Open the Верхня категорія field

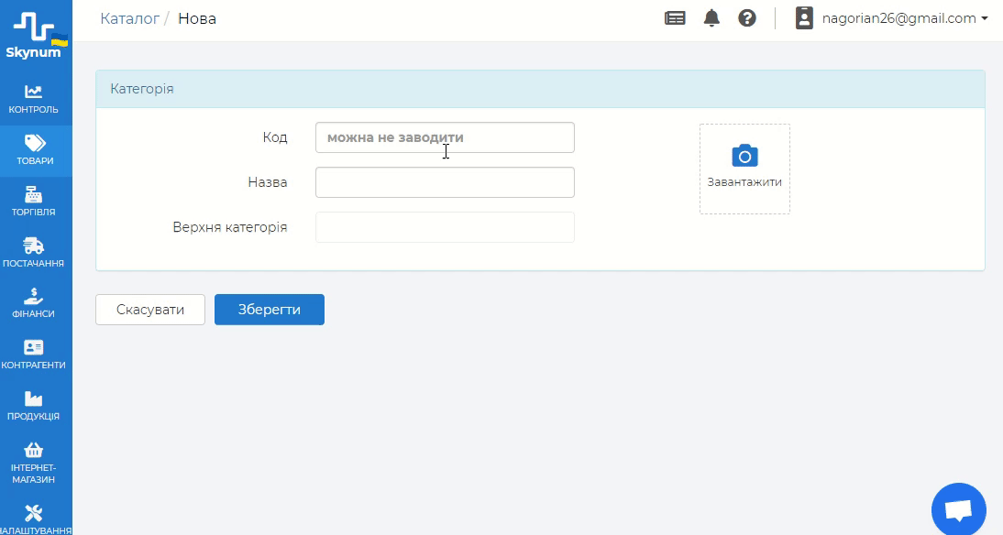[x=445, y=227]
